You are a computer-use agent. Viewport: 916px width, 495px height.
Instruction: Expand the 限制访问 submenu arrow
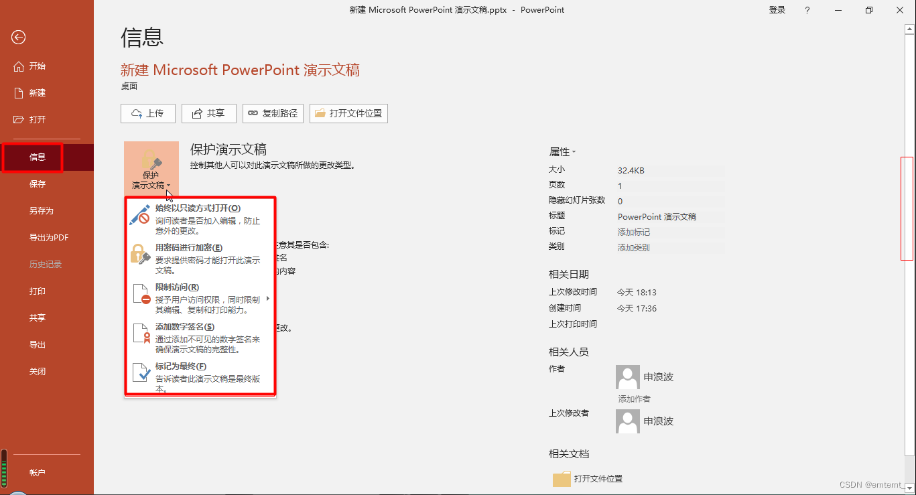click(x=268, y=299)
